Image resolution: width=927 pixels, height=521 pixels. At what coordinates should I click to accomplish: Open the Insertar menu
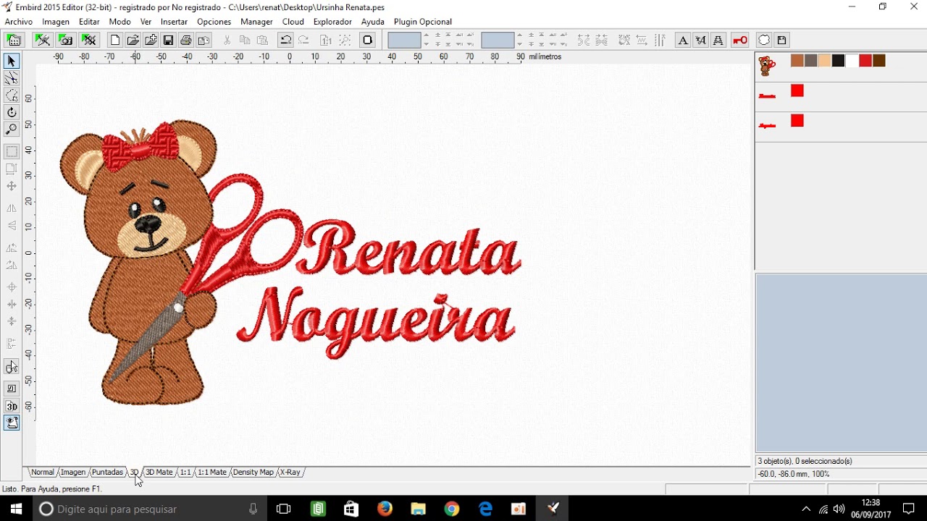point(174,22)
